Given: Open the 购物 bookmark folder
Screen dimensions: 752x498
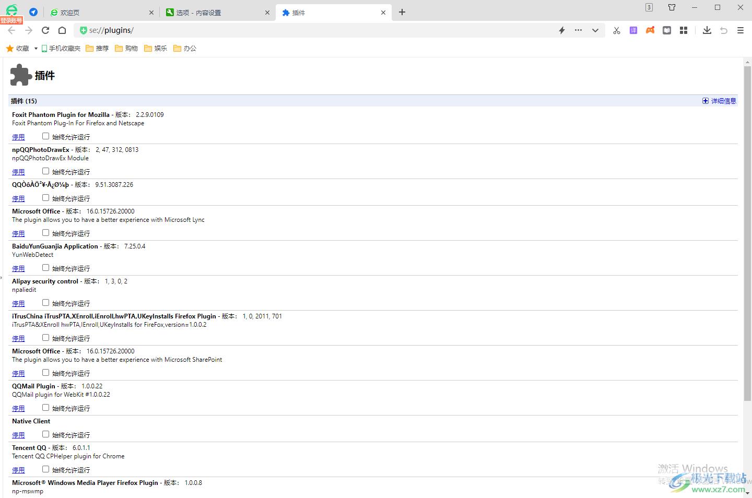Looking at the screenshot, I should tap(126, 49).
